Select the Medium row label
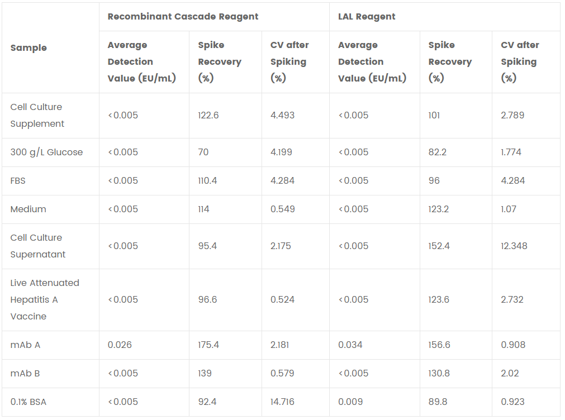Image resolution: width=565 pixels, height=420 pixels. click(28, 209)
